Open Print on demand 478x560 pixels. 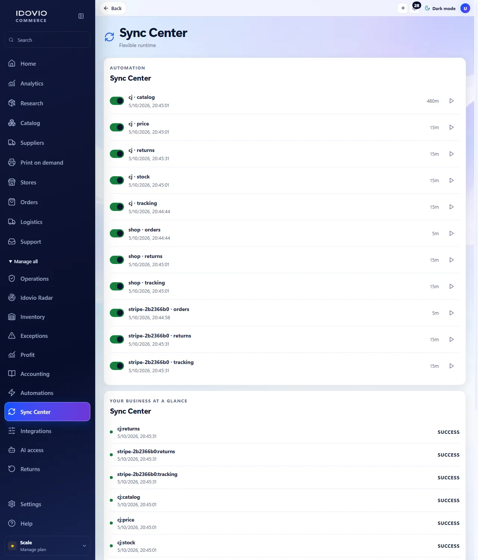click(x=47, y=162)
